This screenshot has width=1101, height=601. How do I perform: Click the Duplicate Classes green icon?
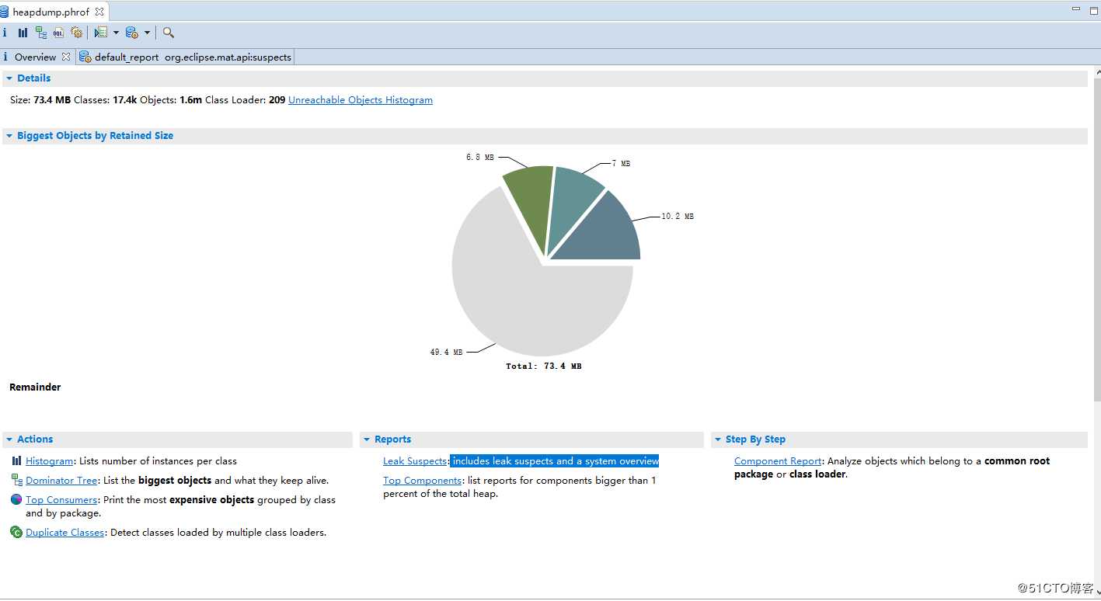[16, 532]
